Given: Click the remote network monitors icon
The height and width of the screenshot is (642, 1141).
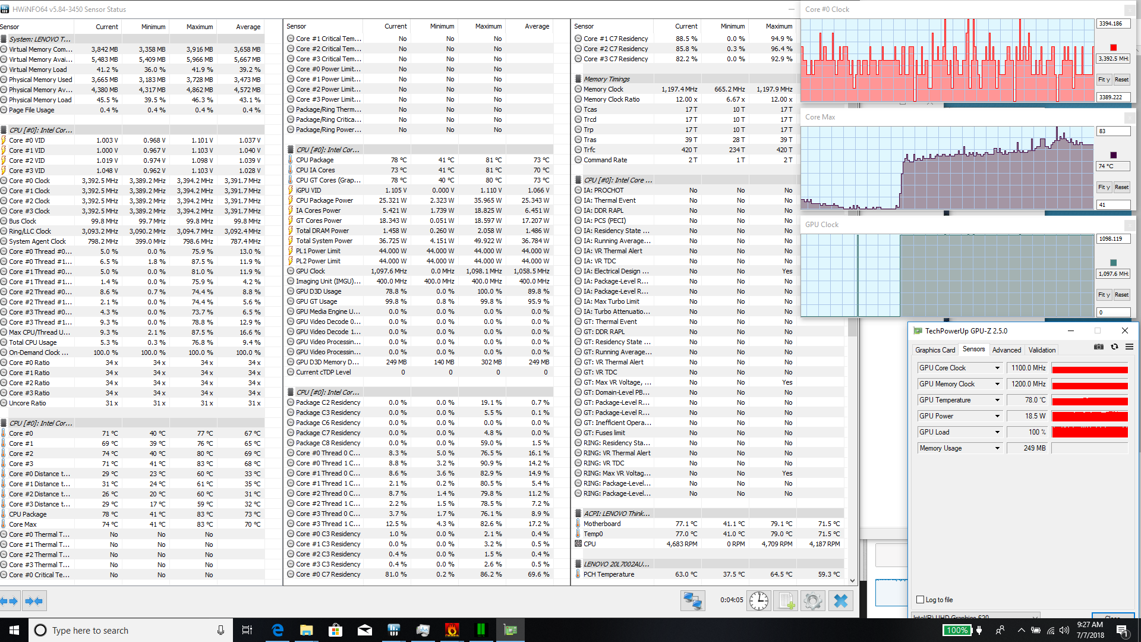Looking at the screenshot, I should pos(693,601).
